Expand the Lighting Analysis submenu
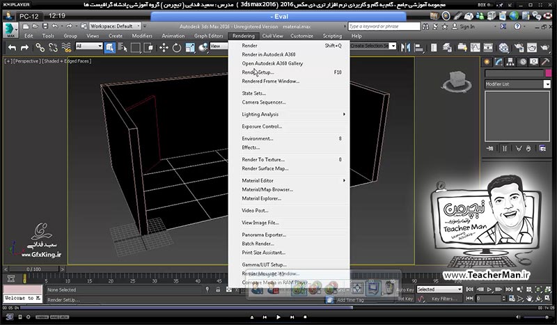This screenshot has width=557, height=325. click(x=289, y=114)
